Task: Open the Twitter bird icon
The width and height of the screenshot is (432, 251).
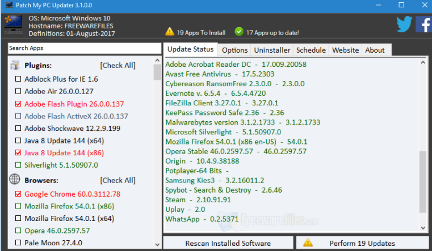Action: [404, 24]
